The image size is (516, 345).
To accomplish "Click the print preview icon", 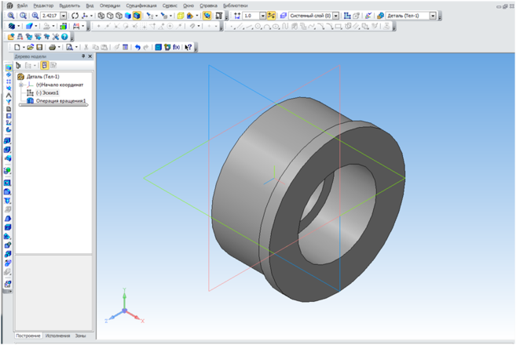I will [69, 47].
